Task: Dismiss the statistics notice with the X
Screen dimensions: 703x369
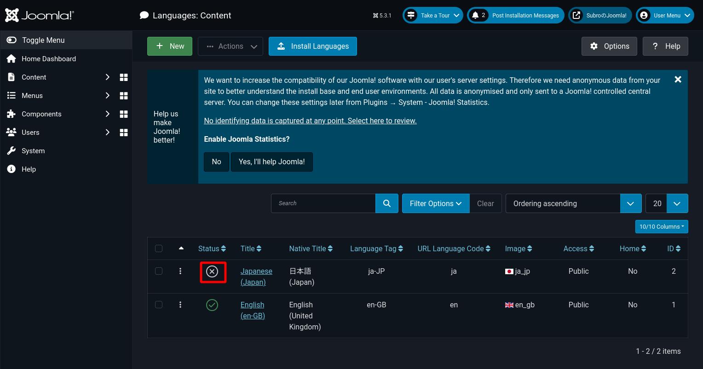Action: pyautogui.click(x=678, y=80)
